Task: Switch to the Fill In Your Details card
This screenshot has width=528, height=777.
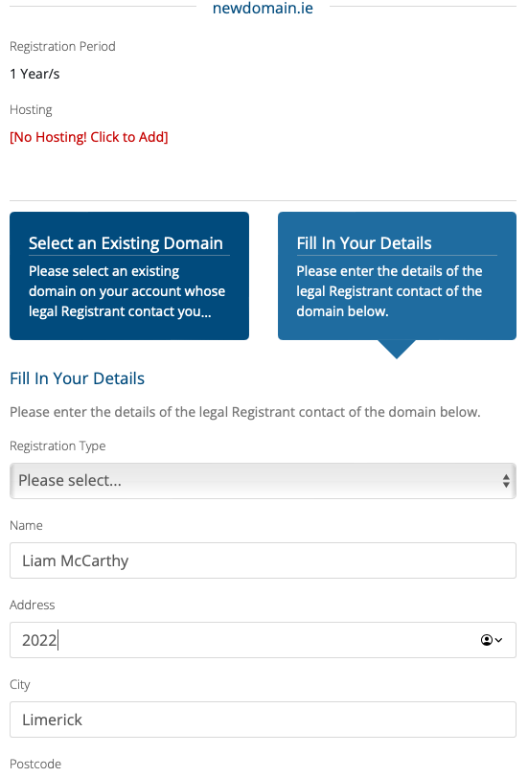Action: point(397,276)
